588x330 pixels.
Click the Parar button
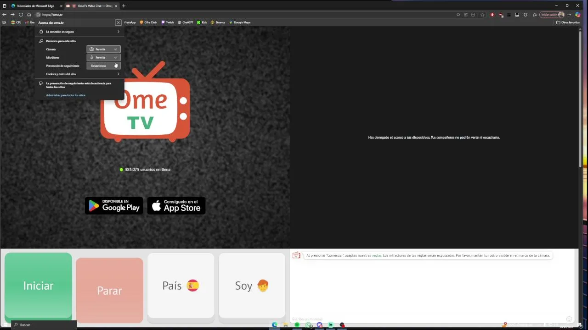[109, 290]
